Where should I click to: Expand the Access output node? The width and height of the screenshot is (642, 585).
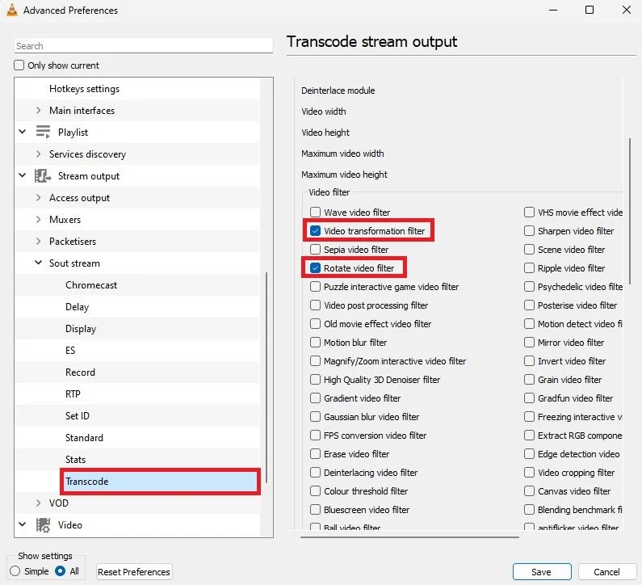[39, 197]
